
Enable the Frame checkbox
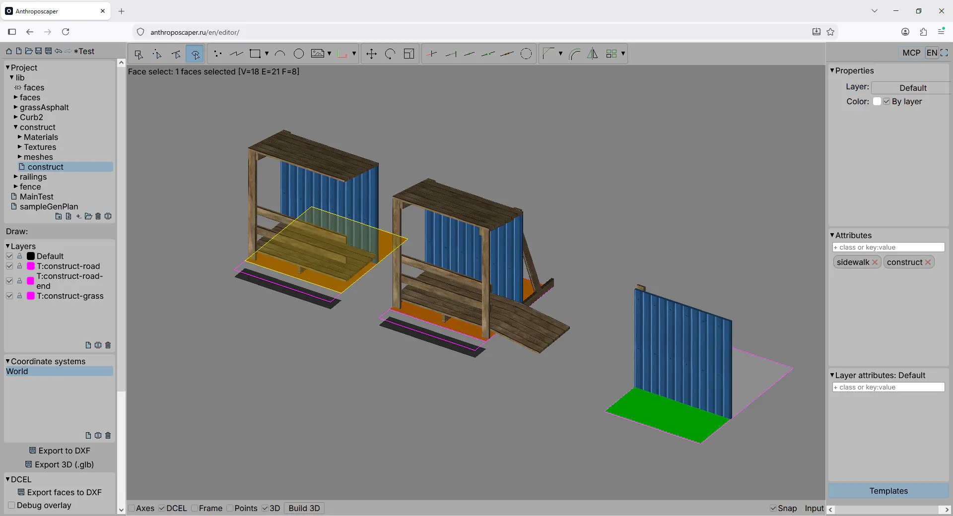[195, 508]
